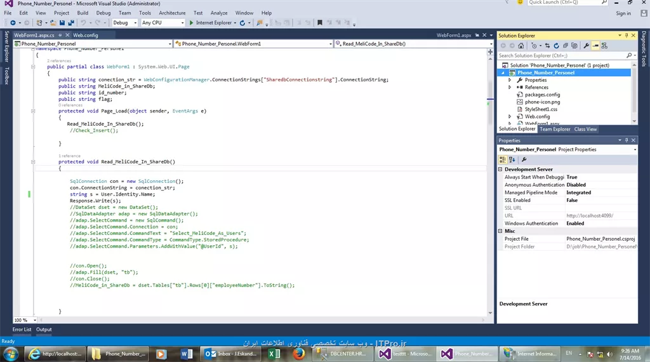This screenshot has width=650, height=362.
Task: Toggle a bookmark with the bookmark icon
Action: click(320, 23)
